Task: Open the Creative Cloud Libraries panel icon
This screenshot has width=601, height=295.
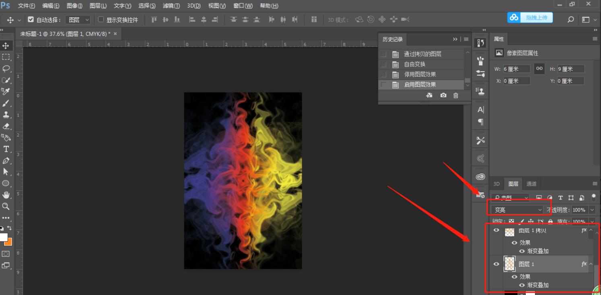Action: pos(480,177)
